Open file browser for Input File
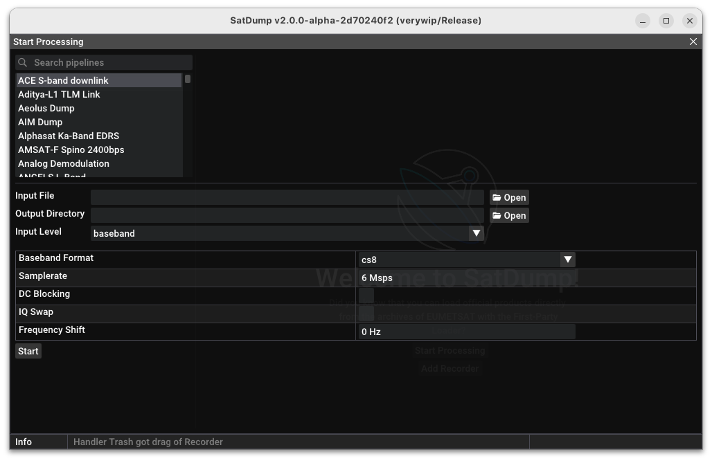Image resolution: width=712 pixels, height=461 pixels. 509,197
